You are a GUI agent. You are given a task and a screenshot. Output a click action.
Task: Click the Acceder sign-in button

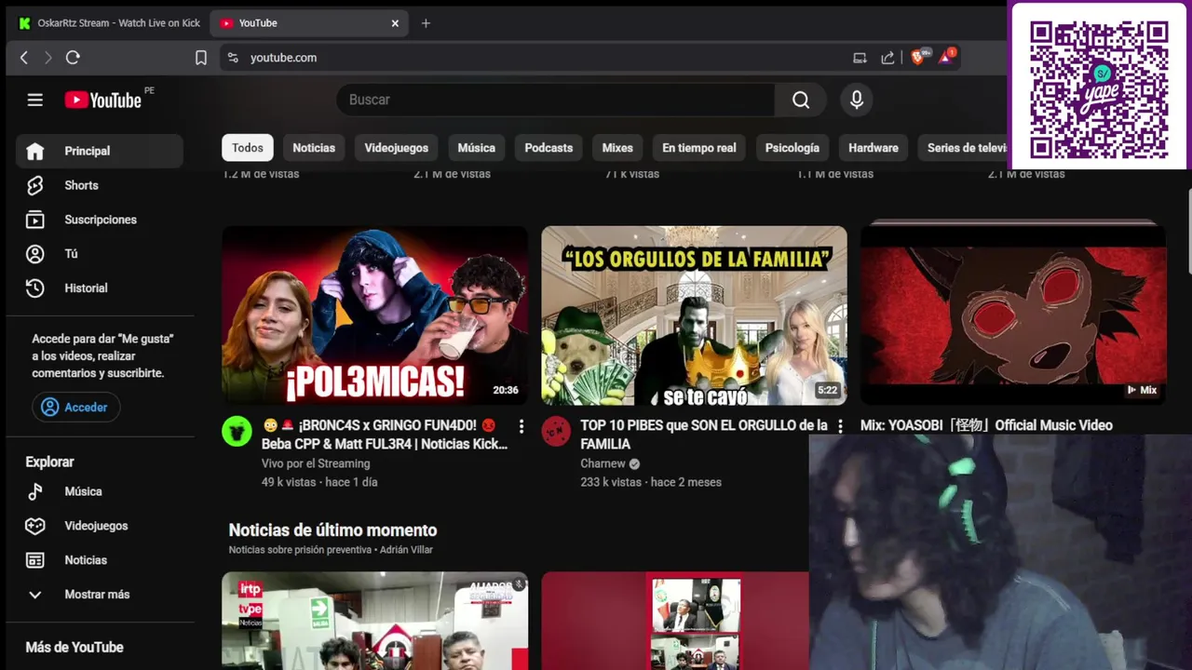tap(75, 408)
